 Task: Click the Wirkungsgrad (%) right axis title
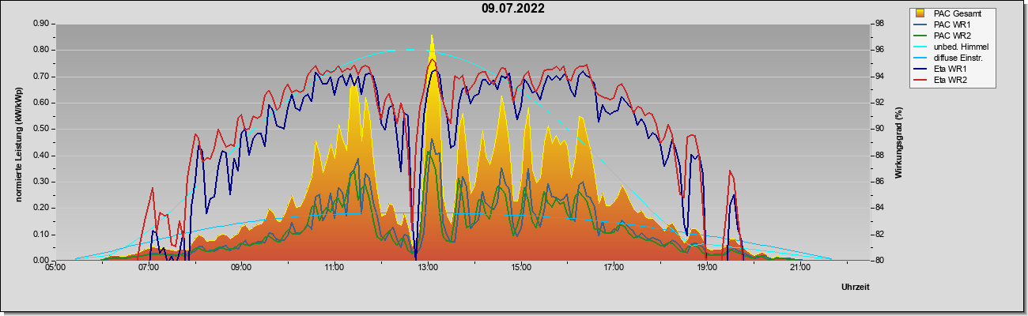pos(899,142)
